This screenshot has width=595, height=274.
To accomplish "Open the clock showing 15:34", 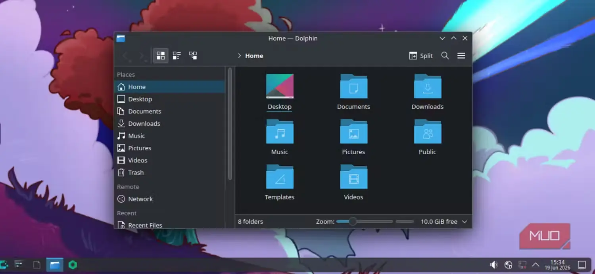I will coord(558,265).
